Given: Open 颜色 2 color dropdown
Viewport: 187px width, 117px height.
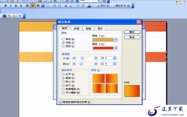Looking at the screenshot, I should pyautogui.click(x=116, y=48).
